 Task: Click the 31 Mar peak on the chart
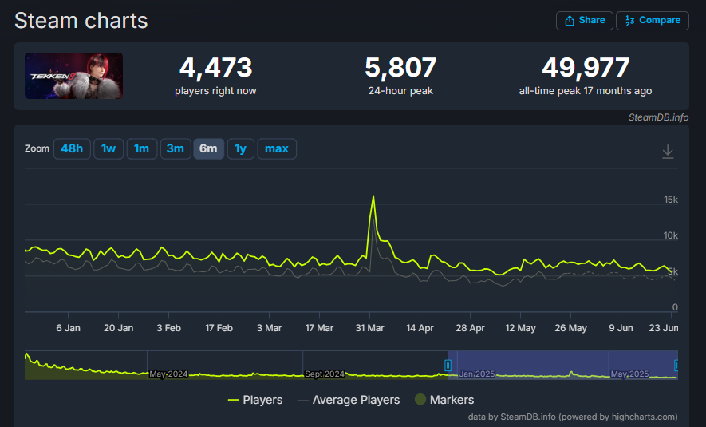pyautogui.click(x=373, y=196)
